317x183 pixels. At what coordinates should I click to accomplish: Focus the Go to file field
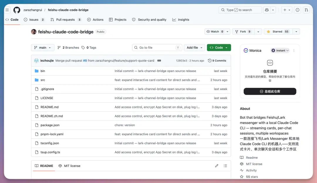point(157,48)
